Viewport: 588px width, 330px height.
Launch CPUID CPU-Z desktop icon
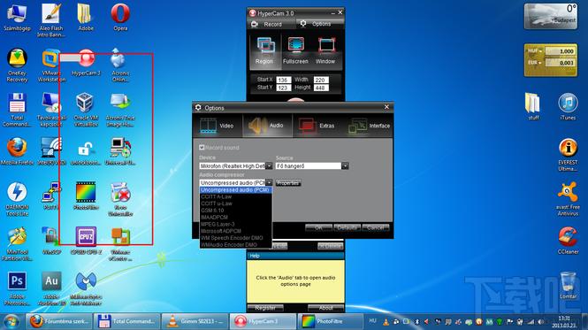(86, 241)
